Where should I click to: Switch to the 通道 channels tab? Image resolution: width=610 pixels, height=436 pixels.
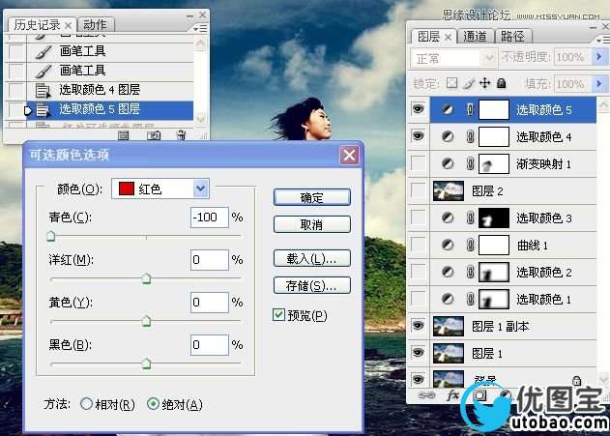475,37
